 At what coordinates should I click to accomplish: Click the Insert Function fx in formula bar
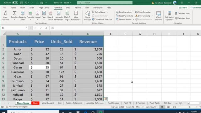click(46, 28)
